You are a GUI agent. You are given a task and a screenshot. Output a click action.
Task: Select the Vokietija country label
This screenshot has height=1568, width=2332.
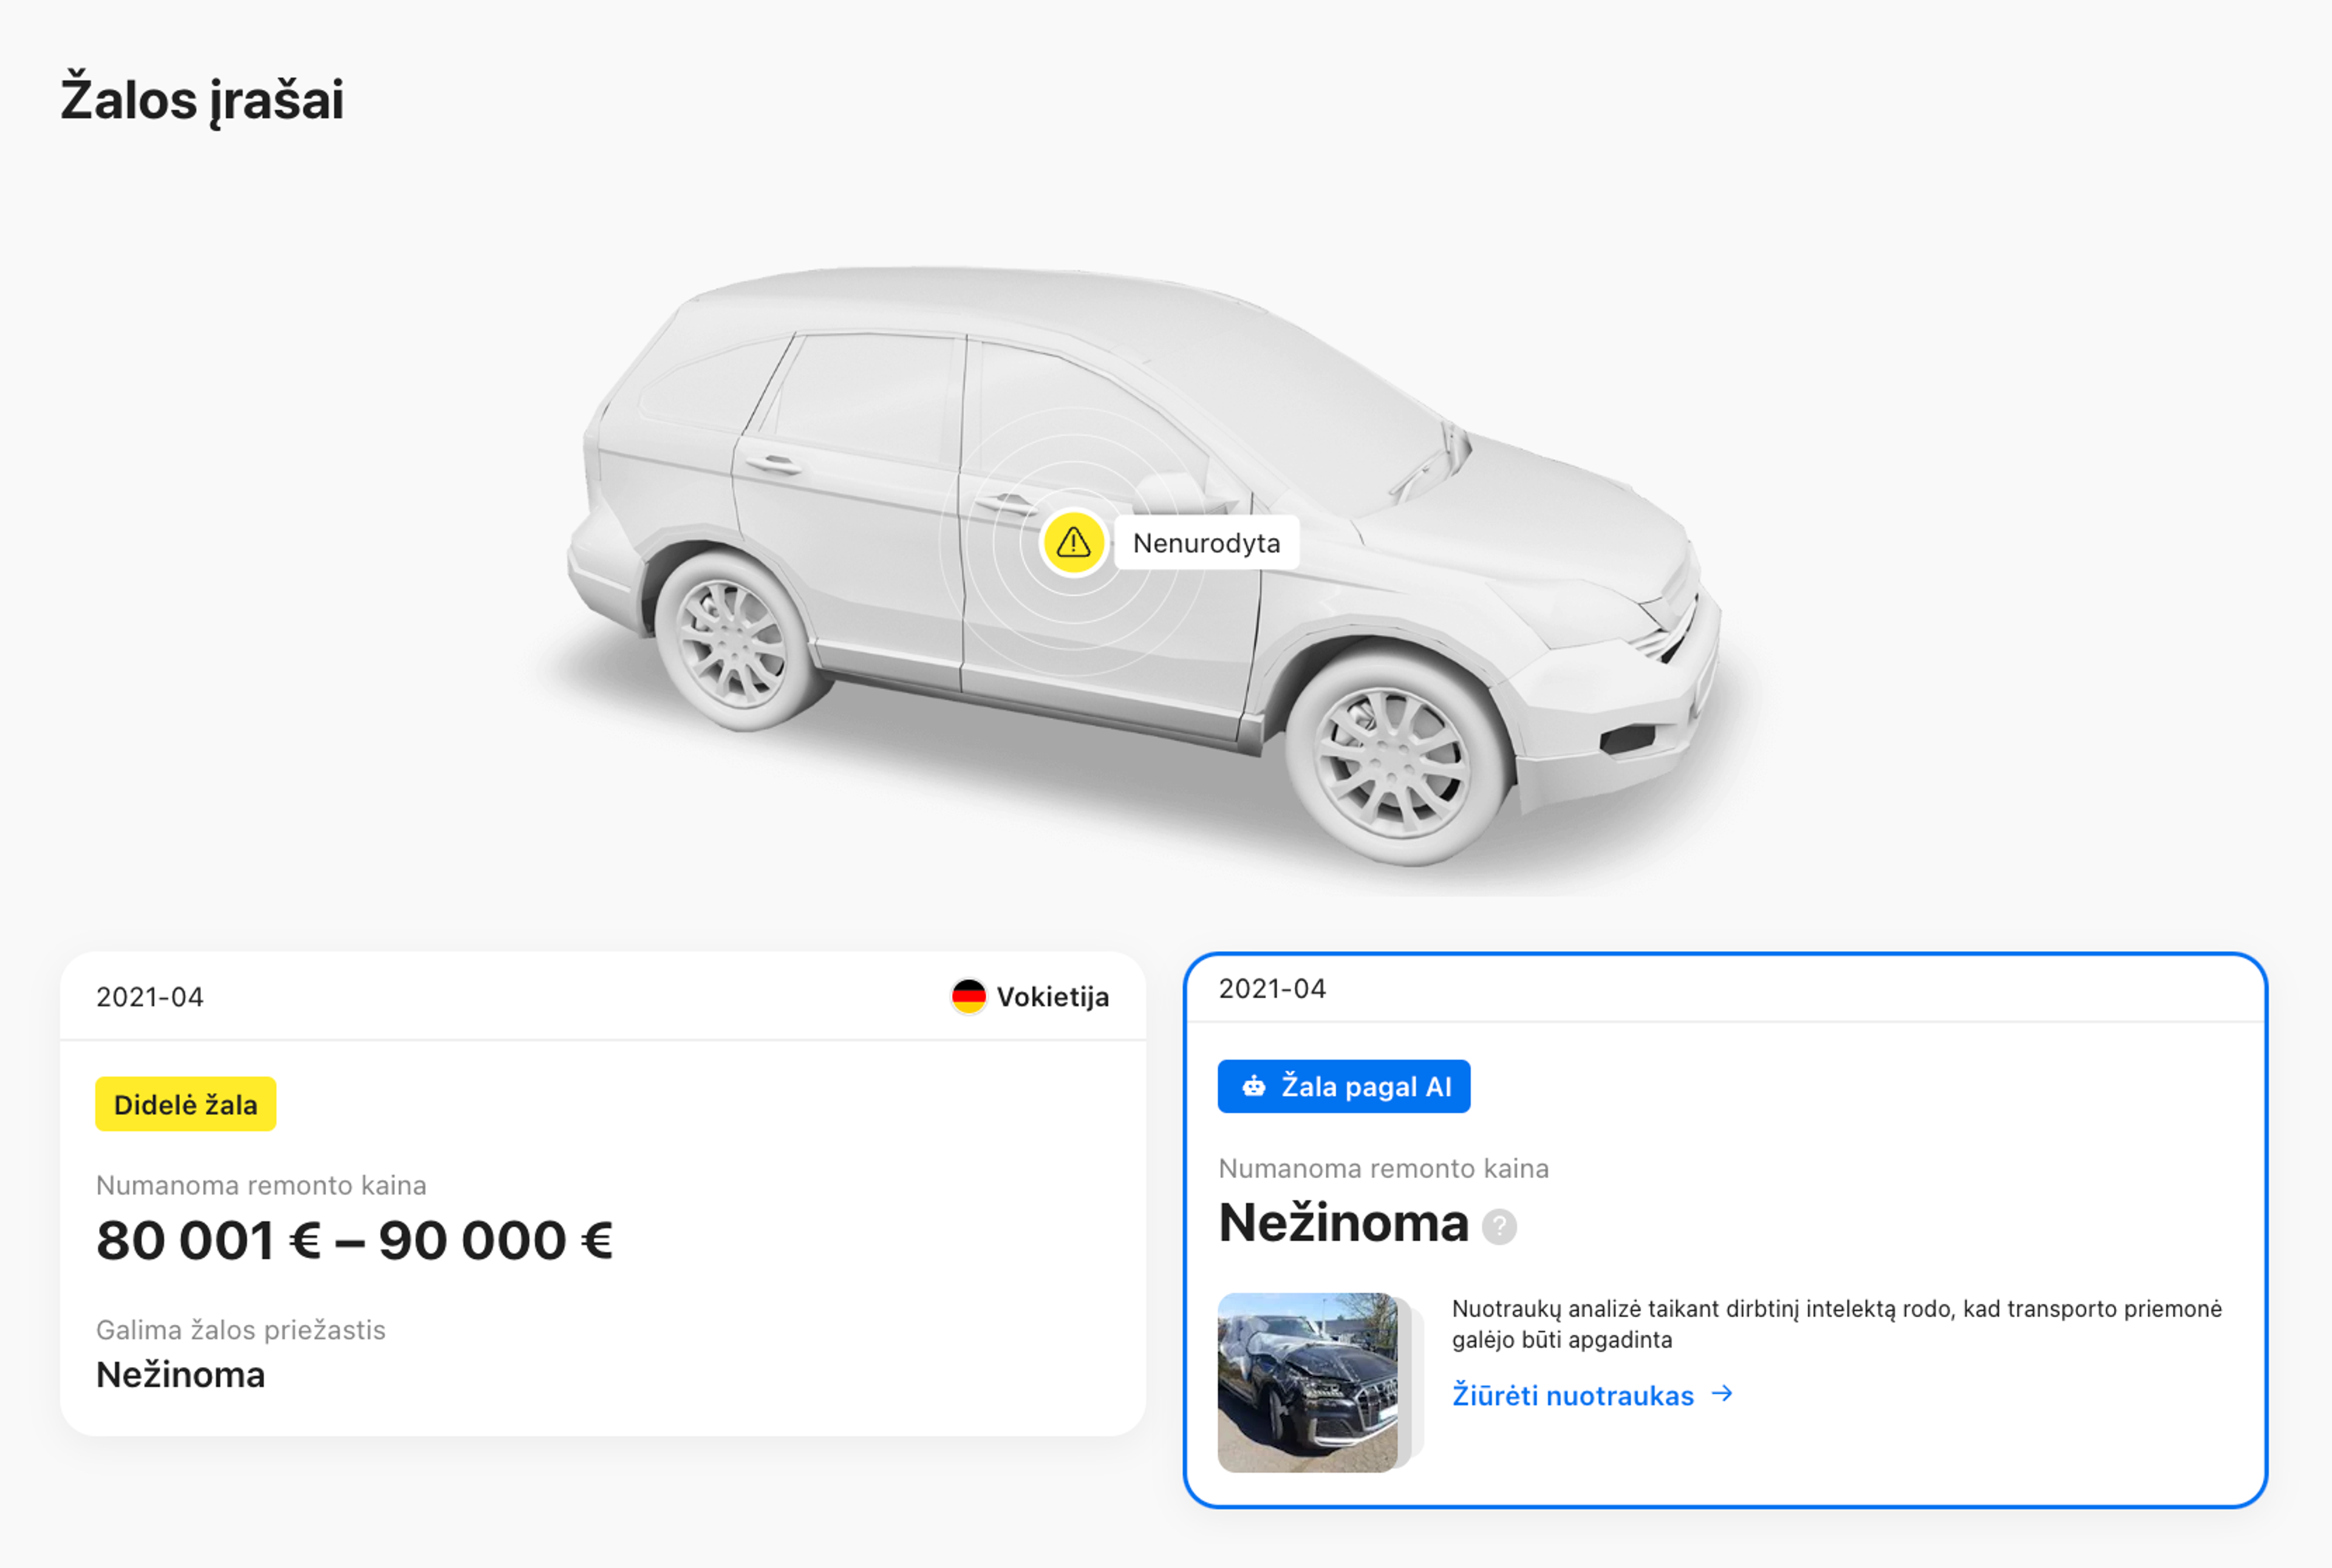click(x=1052, y=997)
